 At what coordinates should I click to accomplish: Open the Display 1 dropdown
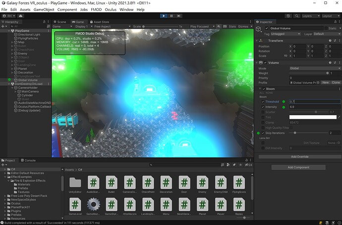(84, 26)
